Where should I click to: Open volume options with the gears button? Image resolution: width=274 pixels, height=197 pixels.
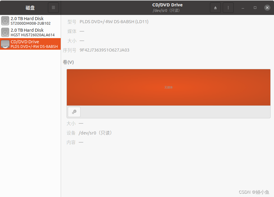[x=74, y=112]
